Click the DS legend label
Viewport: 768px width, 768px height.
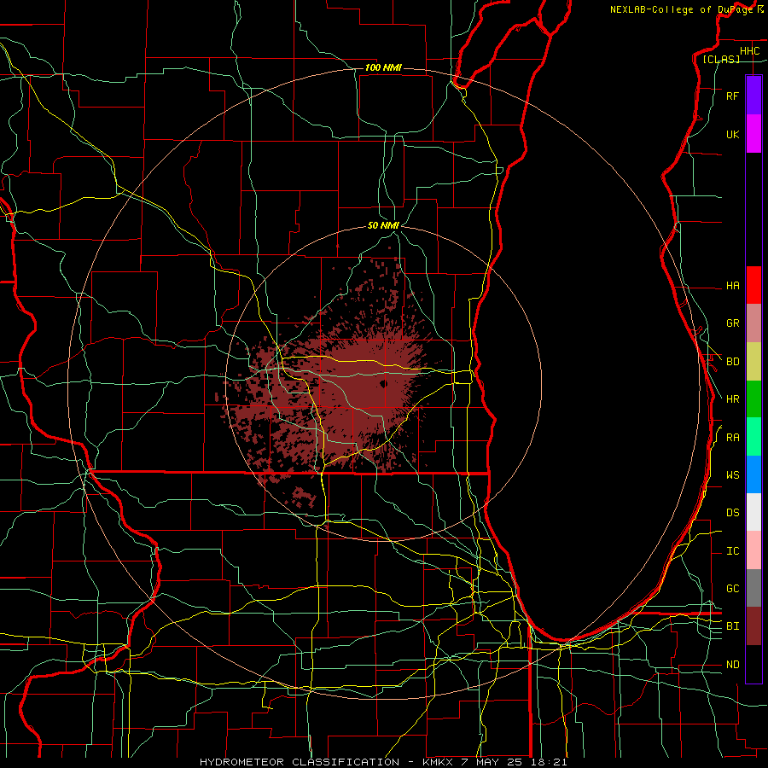732,513
